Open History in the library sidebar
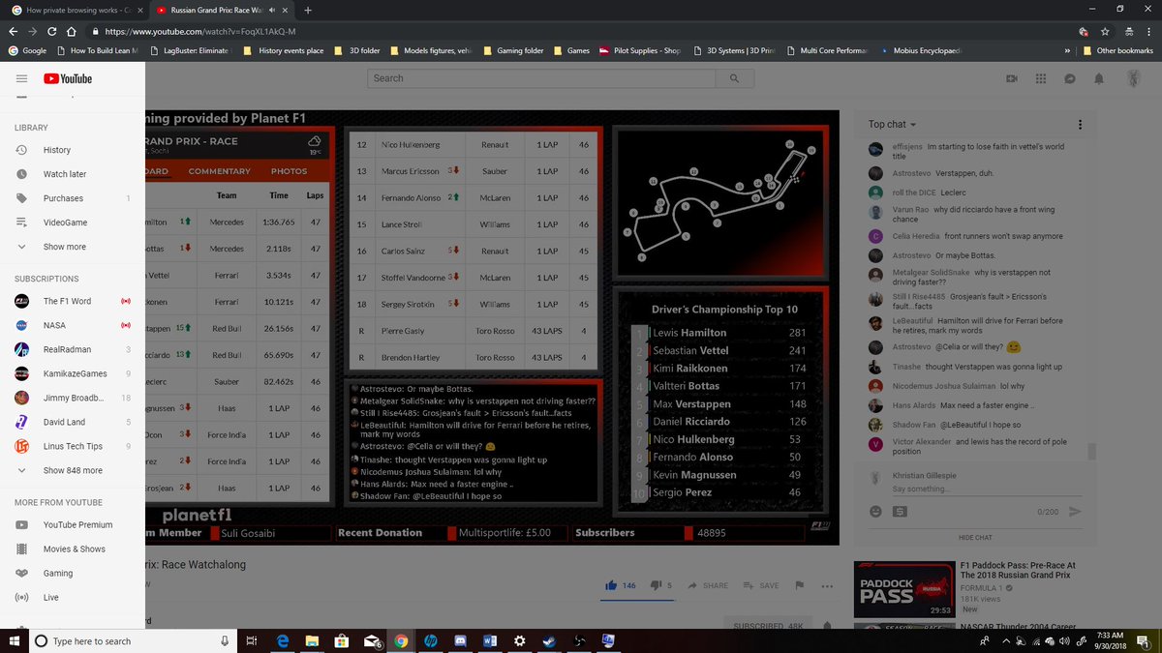This screenshot has height=653, width=1162. (x=73, y=150)
